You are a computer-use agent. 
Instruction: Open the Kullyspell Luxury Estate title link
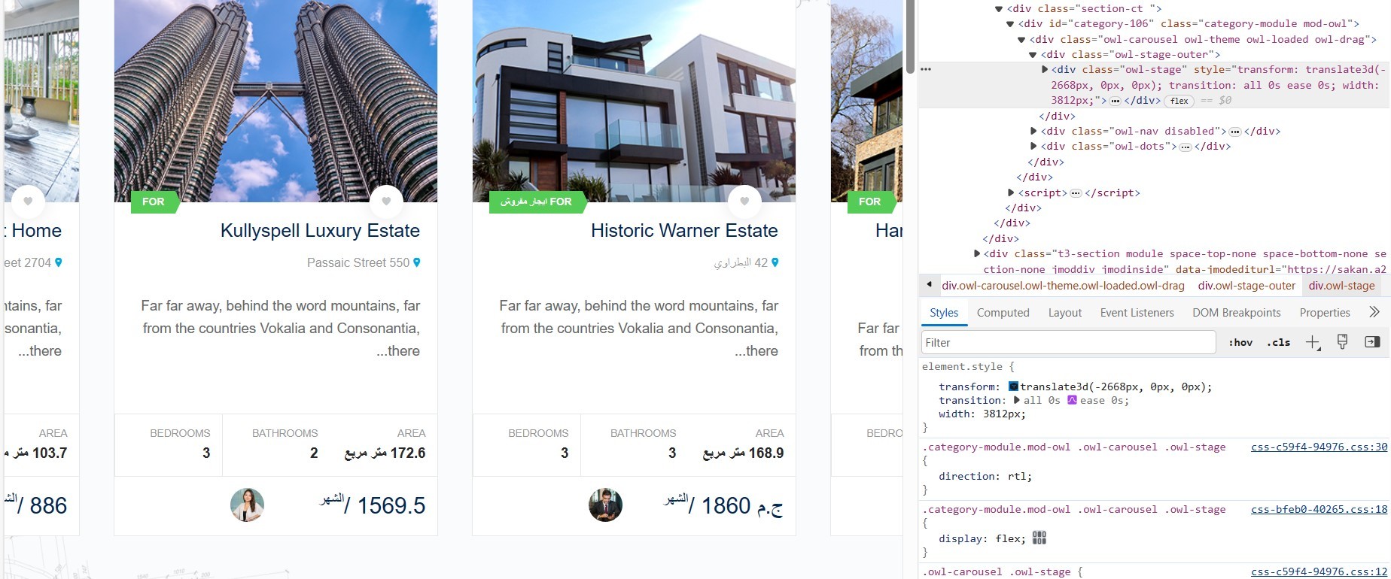tap(320, 230)
